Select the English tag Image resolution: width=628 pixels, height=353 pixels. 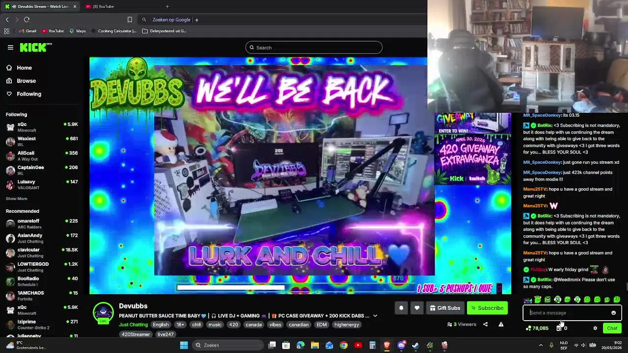pyautogui.click(x=160, y=325)
